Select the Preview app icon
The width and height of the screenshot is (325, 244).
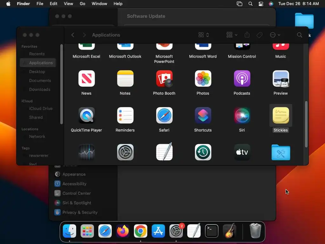(x=281, y=78)
